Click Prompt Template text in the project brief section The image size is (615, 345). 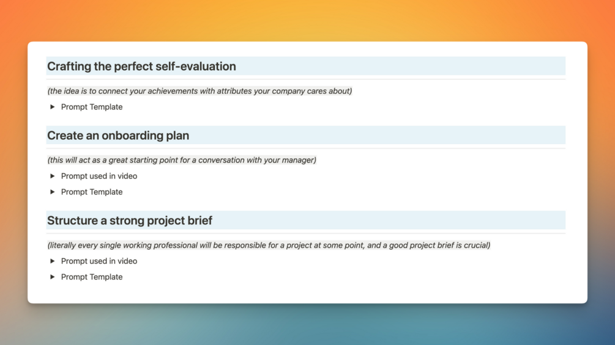[92, 277]
